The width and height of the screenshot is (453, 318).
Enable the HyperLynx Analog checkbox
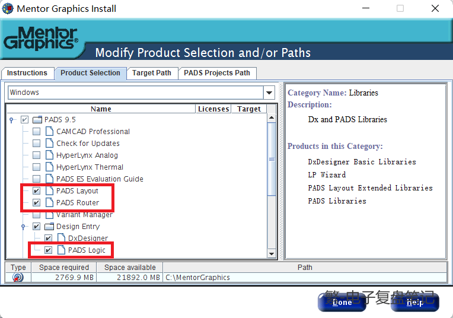36,155
